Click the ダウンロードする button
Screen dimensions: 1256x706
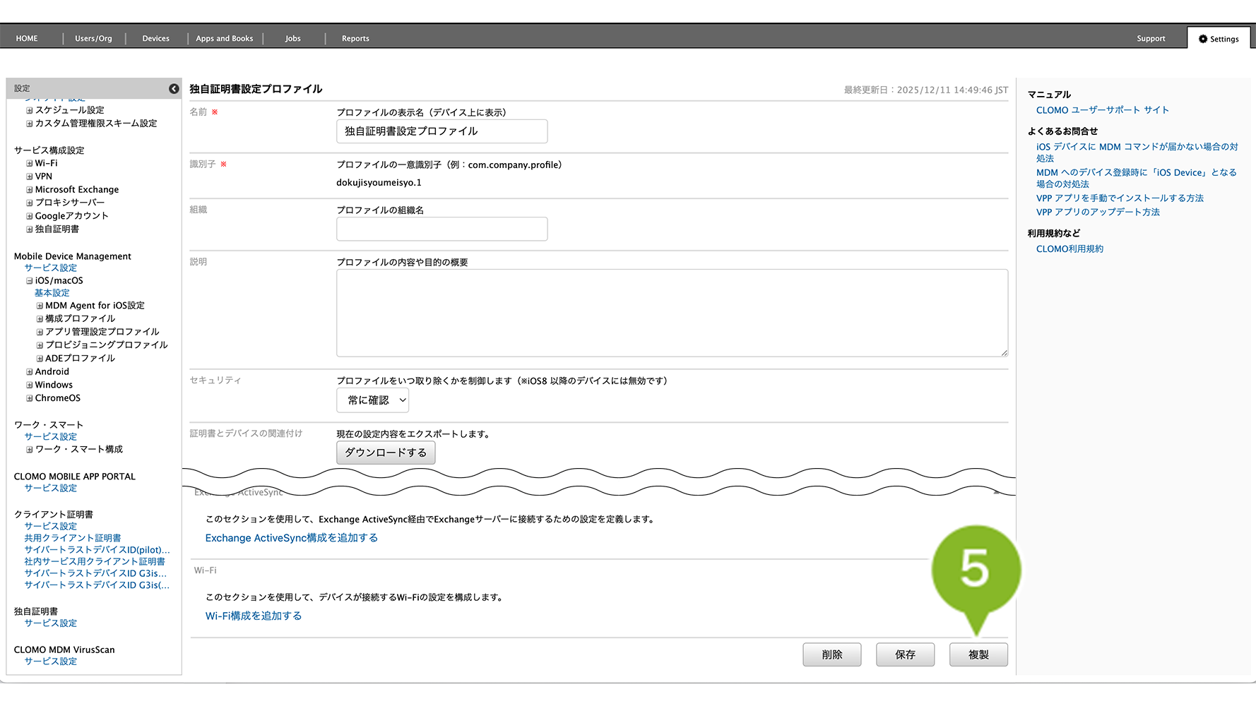click(386, 453)
